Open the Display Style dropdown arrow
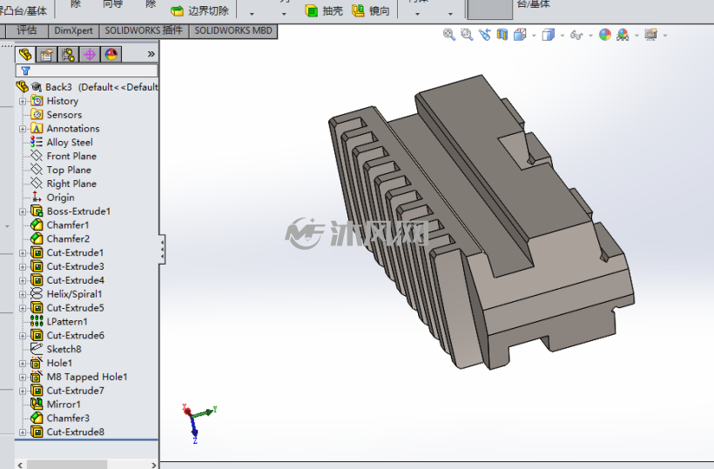The height and width of the screenshot is (469, 714). click(562, 35)
